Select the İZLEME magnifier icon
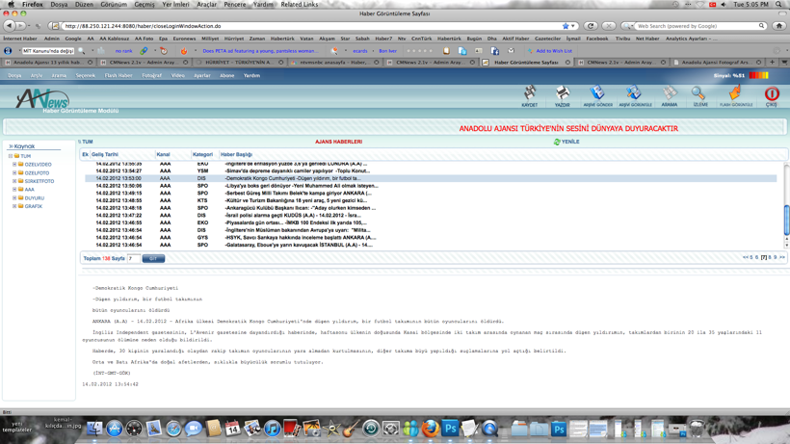This screenshot has height=444, width=790. 699,95
